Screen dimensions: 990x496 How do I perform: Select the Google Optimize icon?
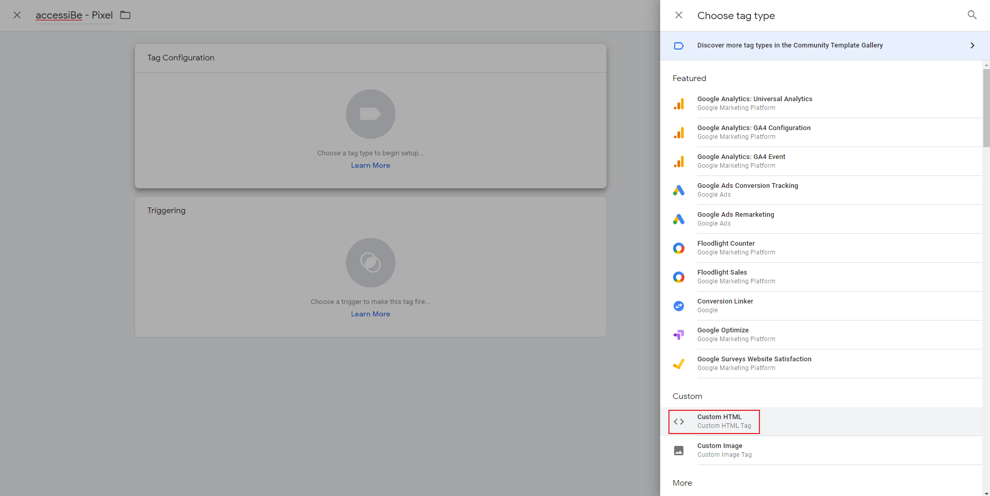[679, 334]
